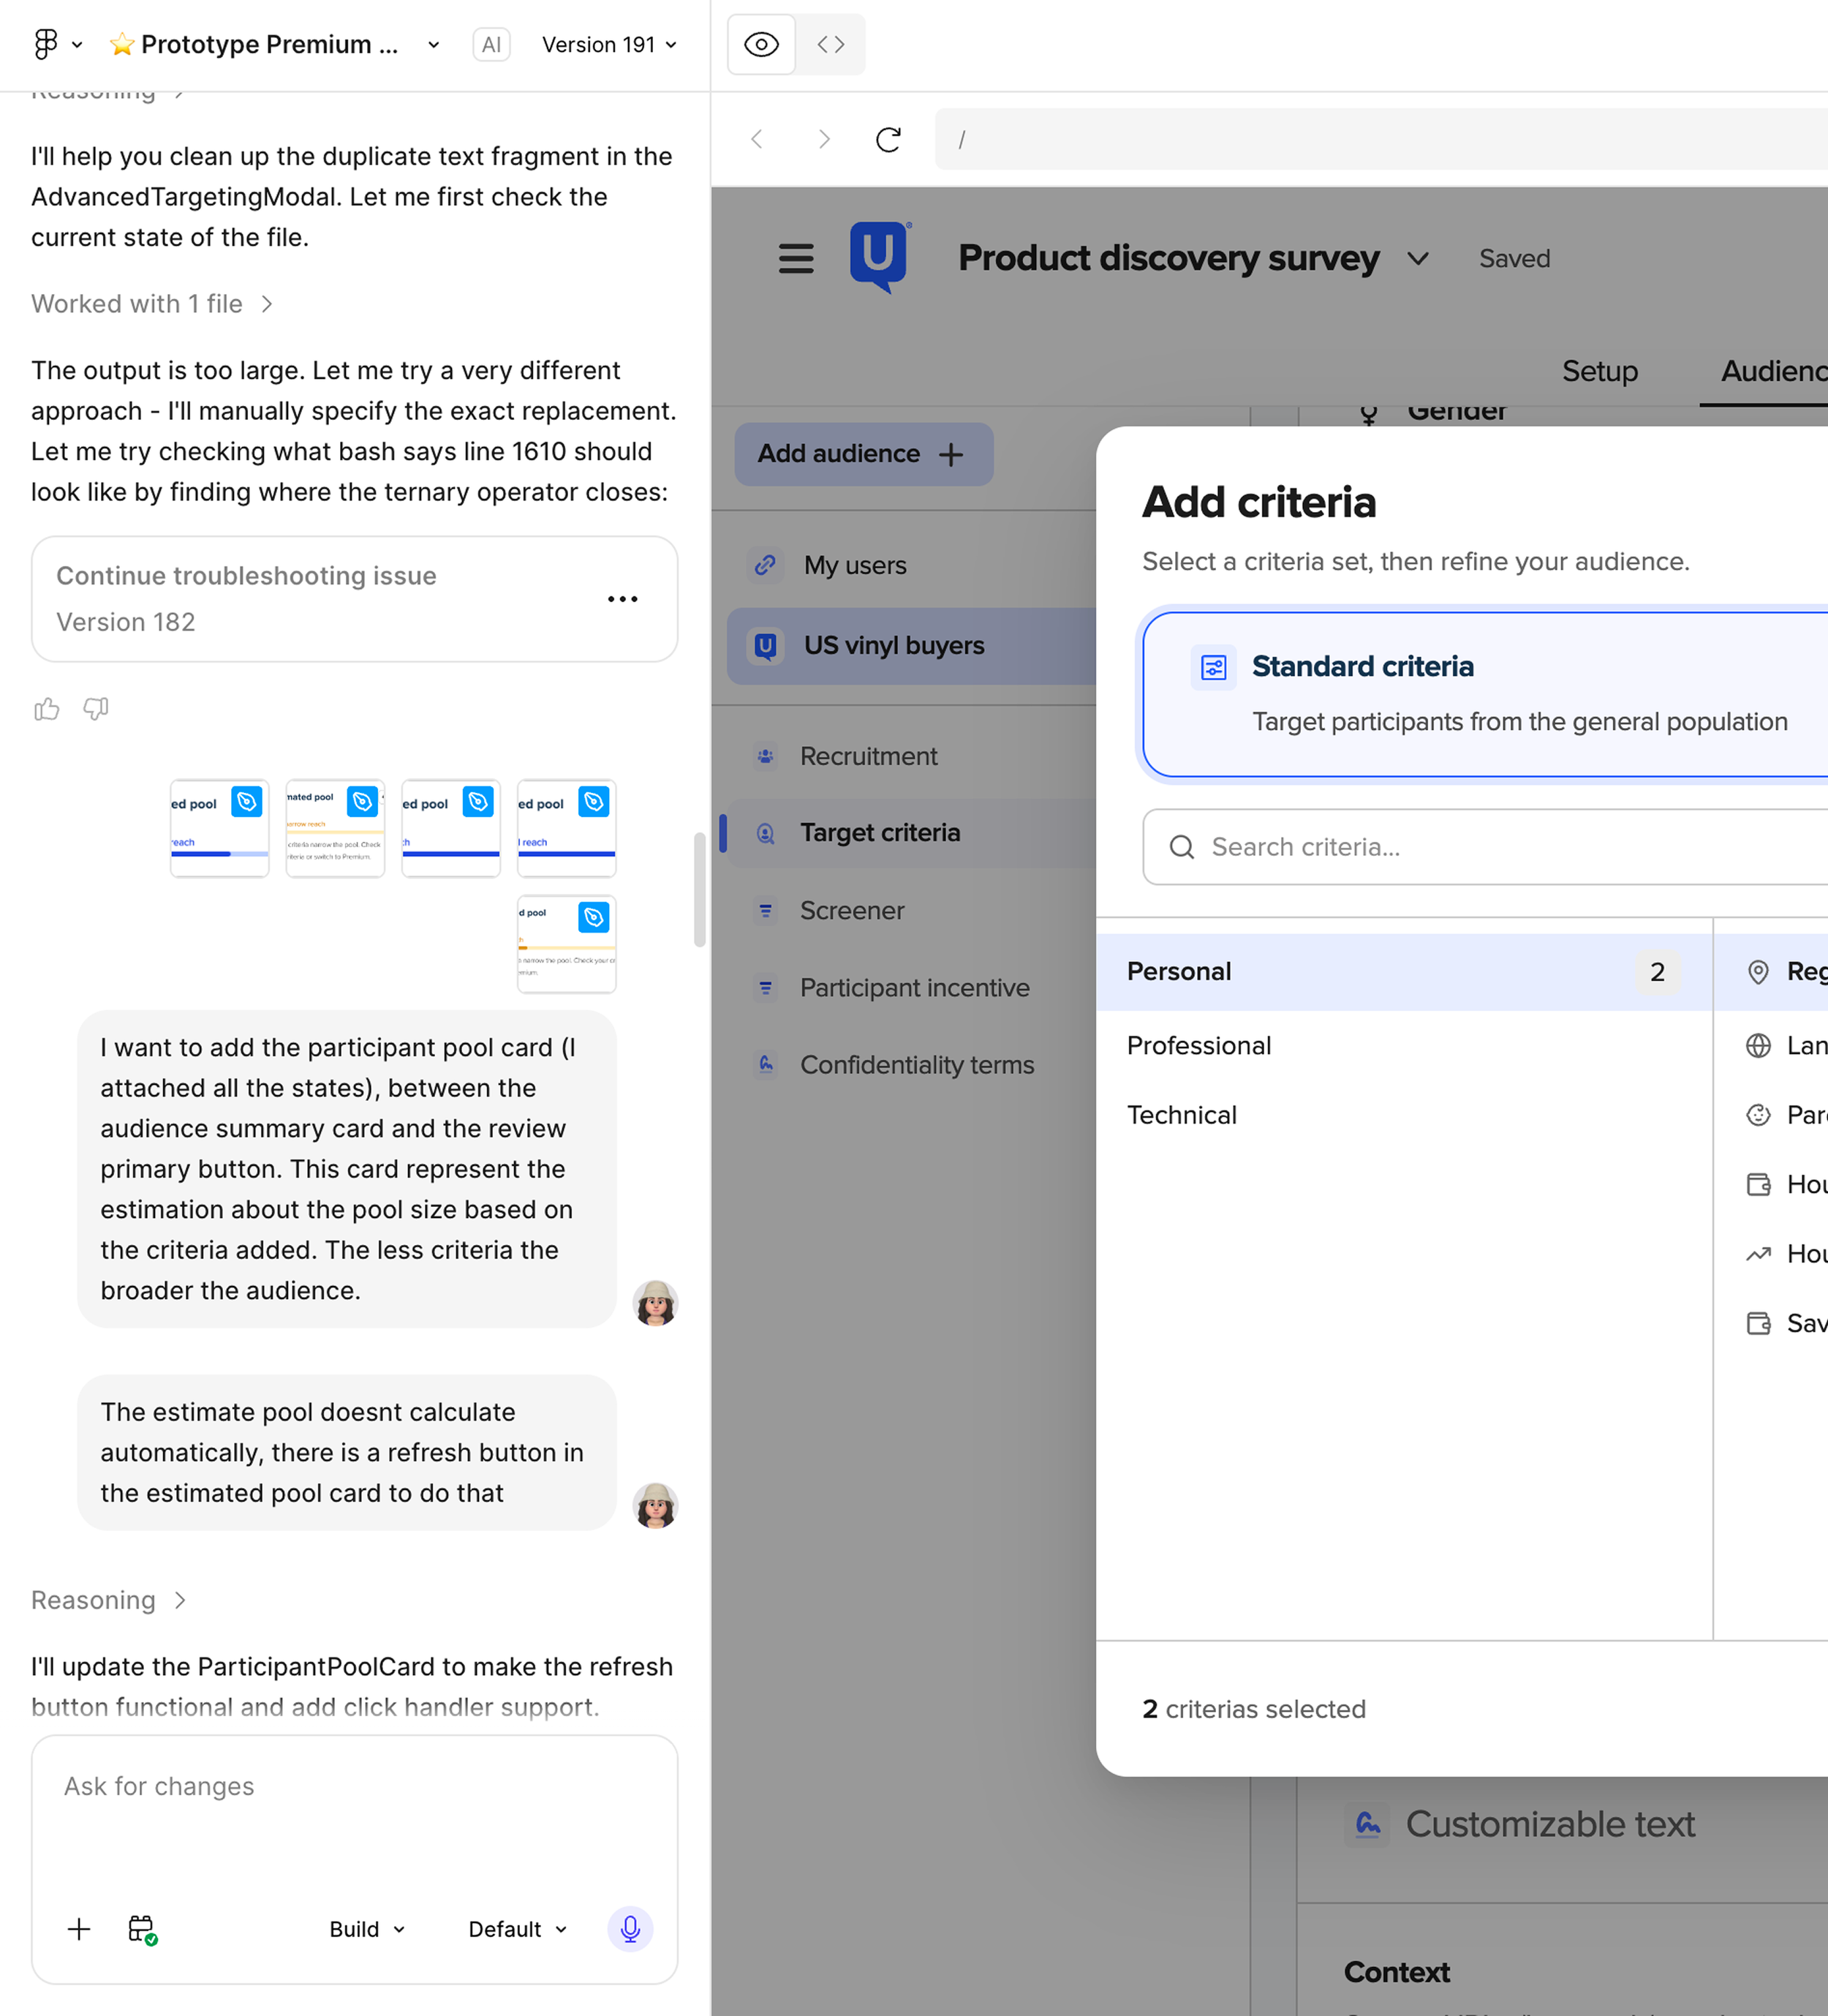Open the Prototype Premium file dropdown

tap(433, 44)
